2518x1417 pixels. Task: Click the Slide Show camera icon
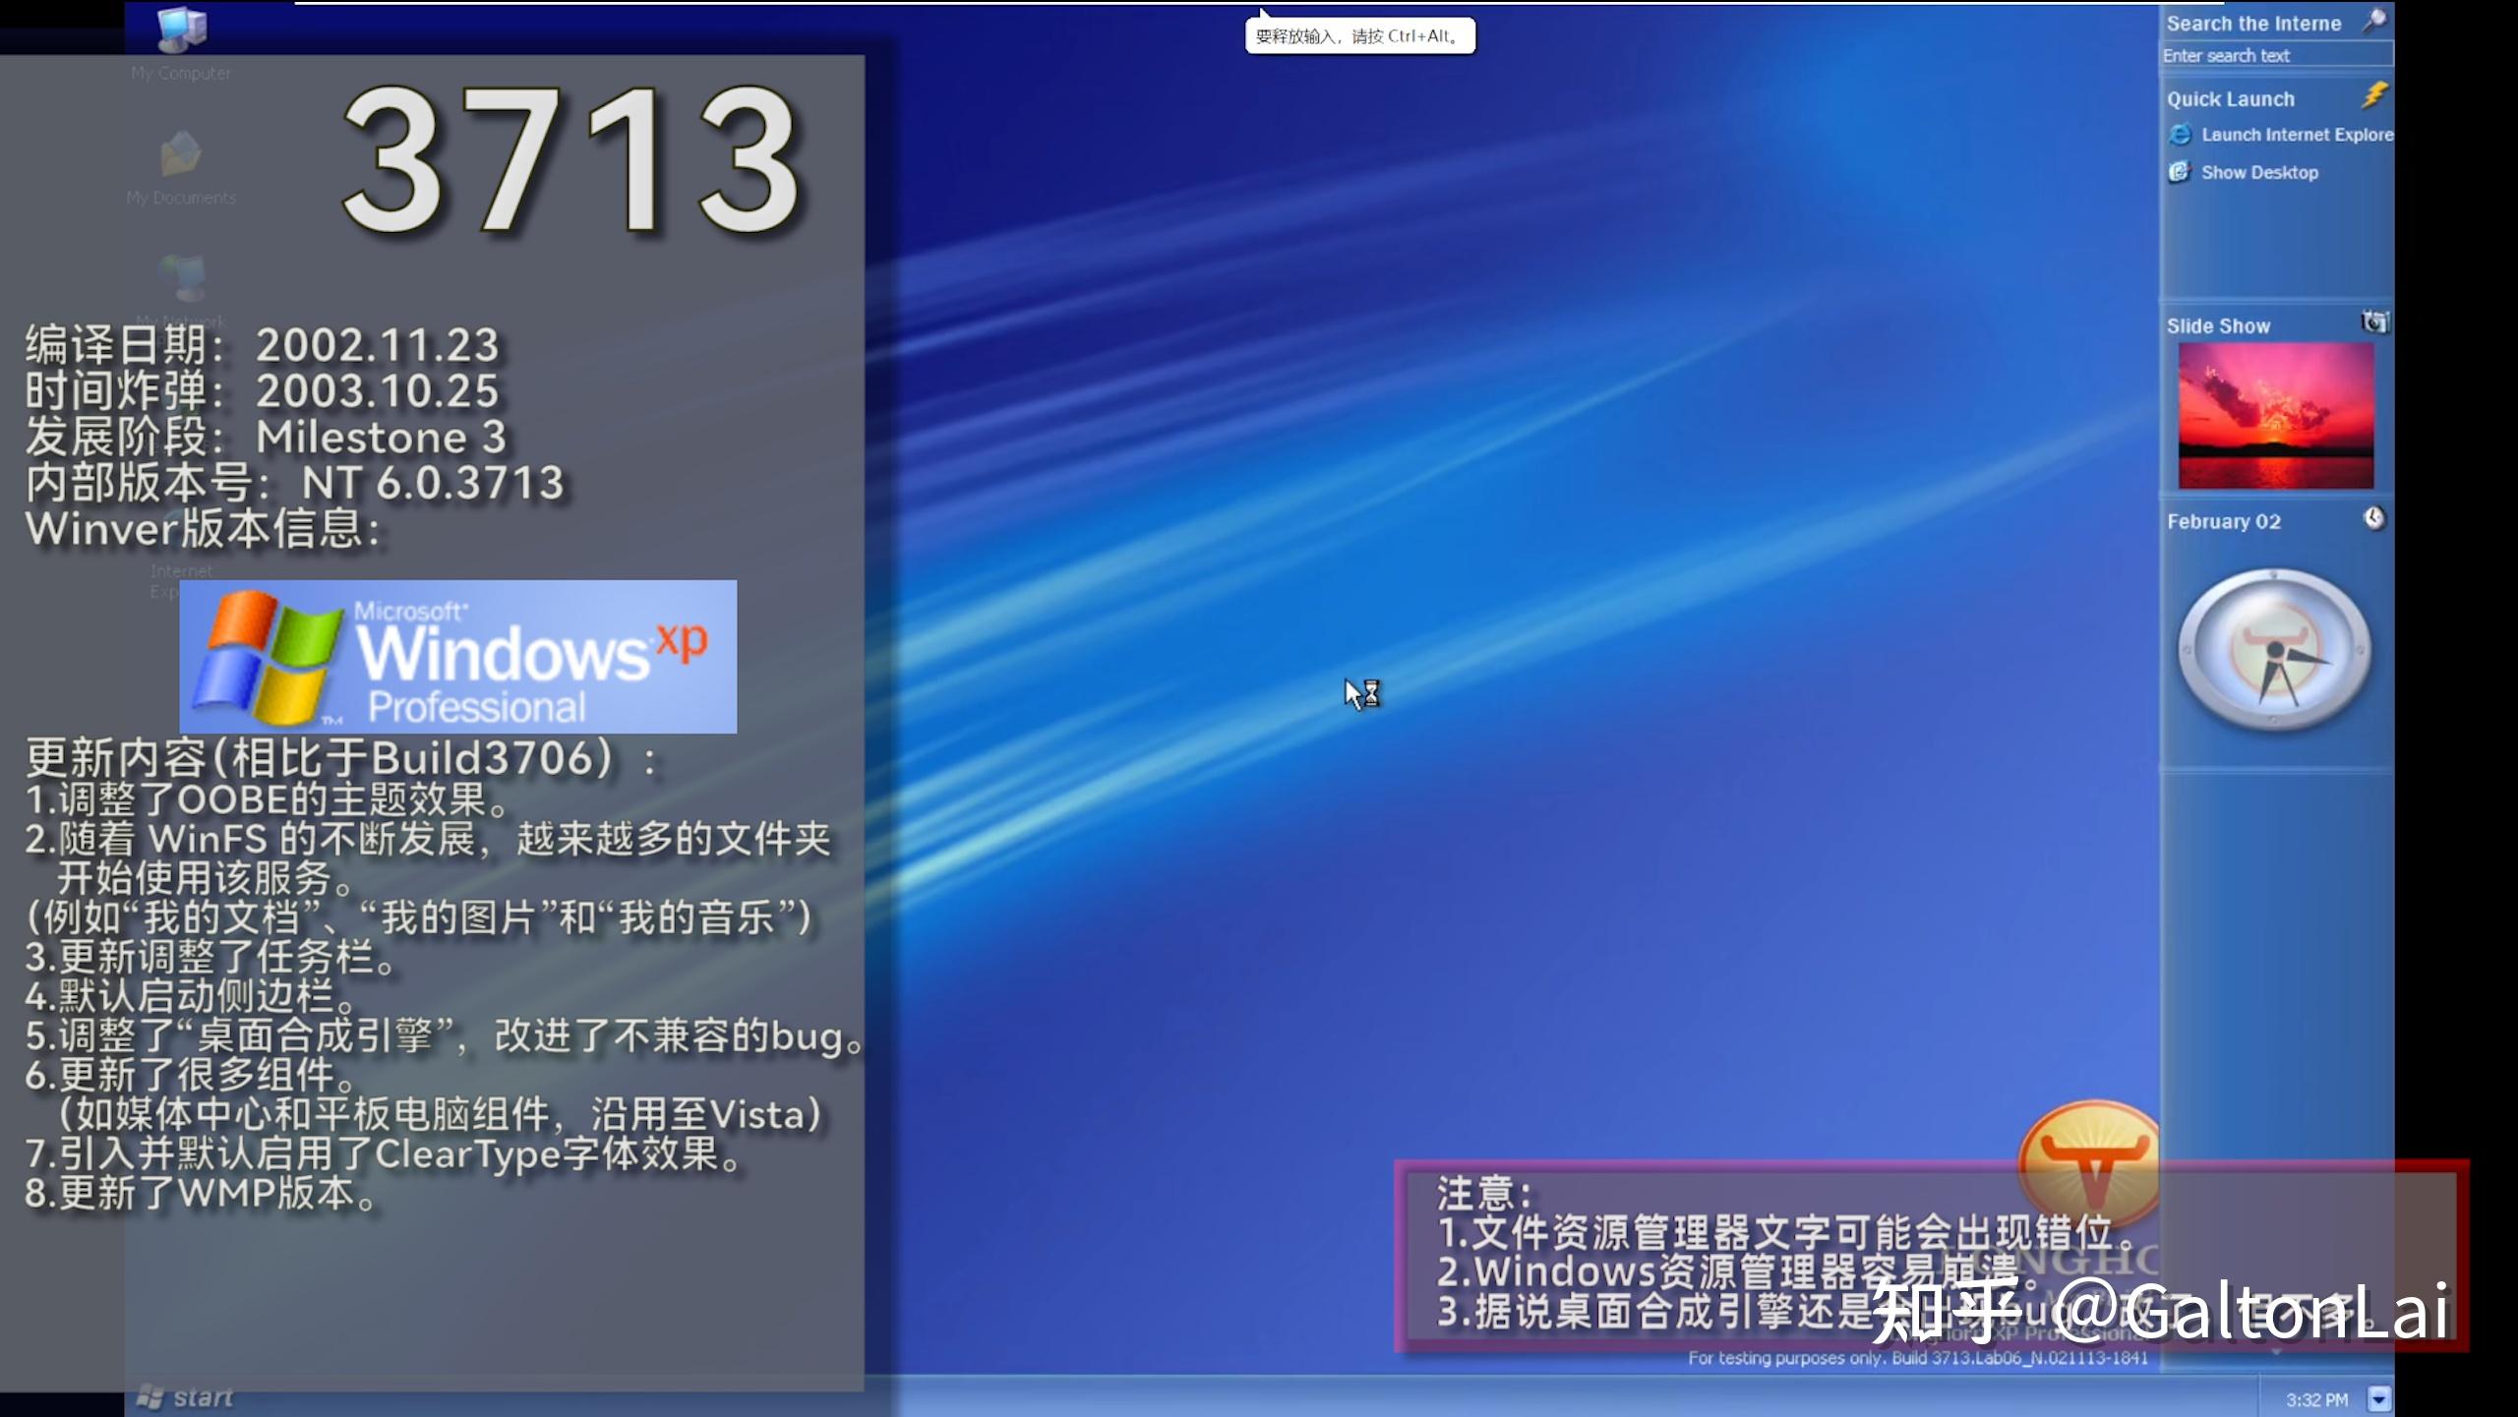(2374, 322)
